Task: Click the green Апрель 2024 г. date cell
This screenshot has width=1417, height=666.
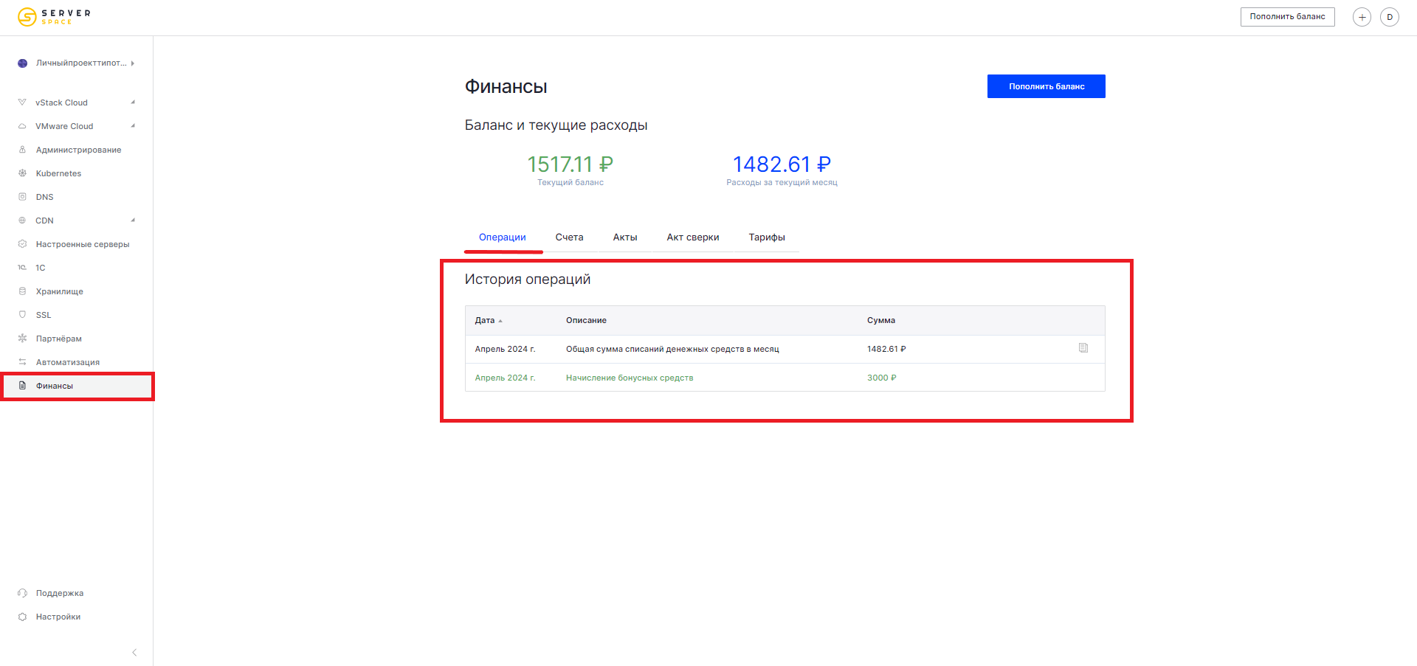Action: (x=505, y=378)
